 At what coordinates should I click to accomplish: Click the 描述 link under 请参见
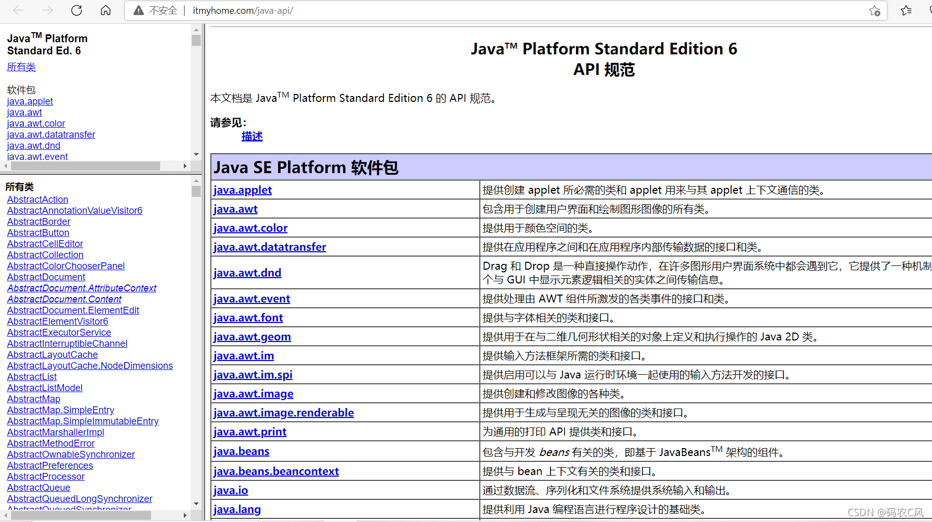[x=252, y=136]
